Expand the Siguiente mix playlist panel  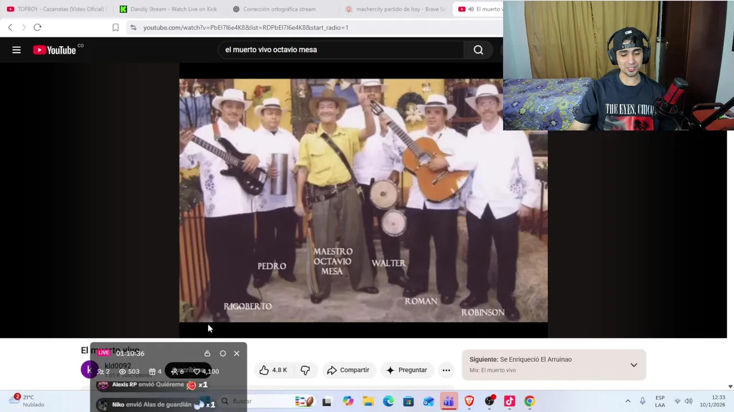pyautogui.click(x=634, y=365)
